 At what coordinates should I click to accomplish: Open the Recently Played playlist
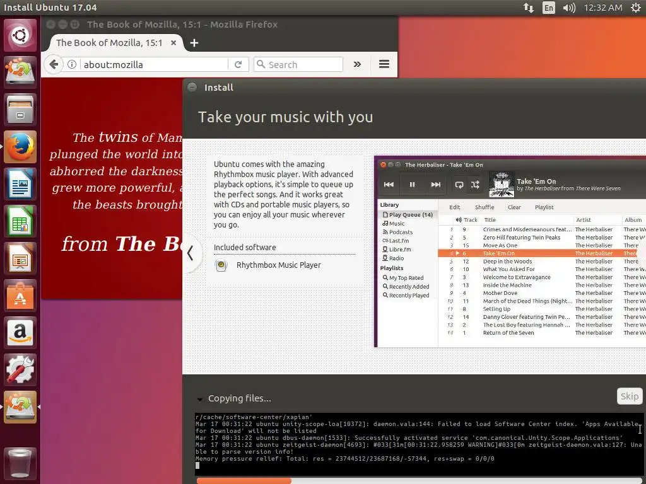click(406, 295)
